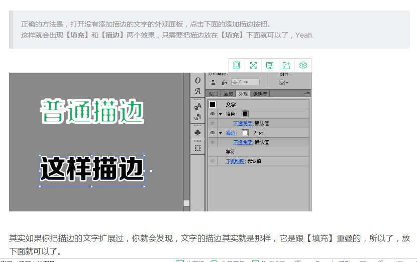Switch to the 画板 tab
The width and height of the screenshot is (417, 262).
(228, 94)
